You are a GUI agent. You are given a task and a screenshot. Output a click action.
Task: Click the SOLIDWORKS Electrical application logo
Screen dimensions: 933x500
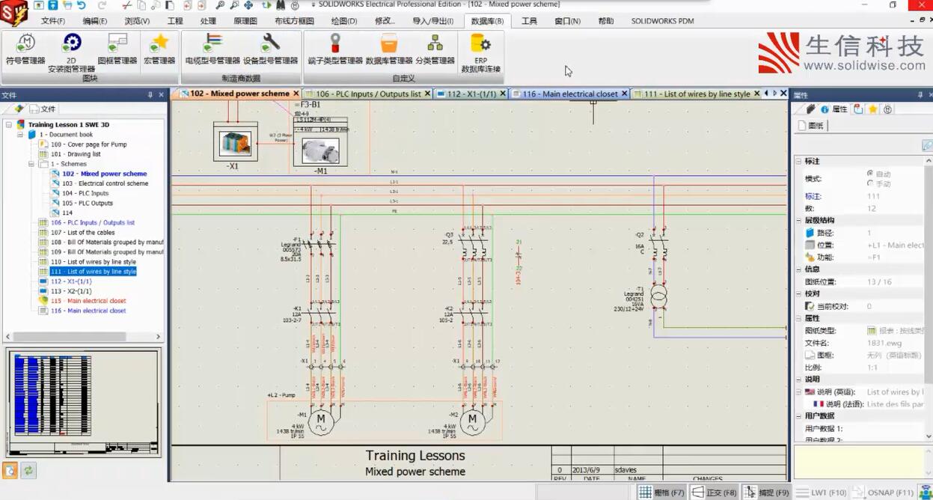point(14,13)
